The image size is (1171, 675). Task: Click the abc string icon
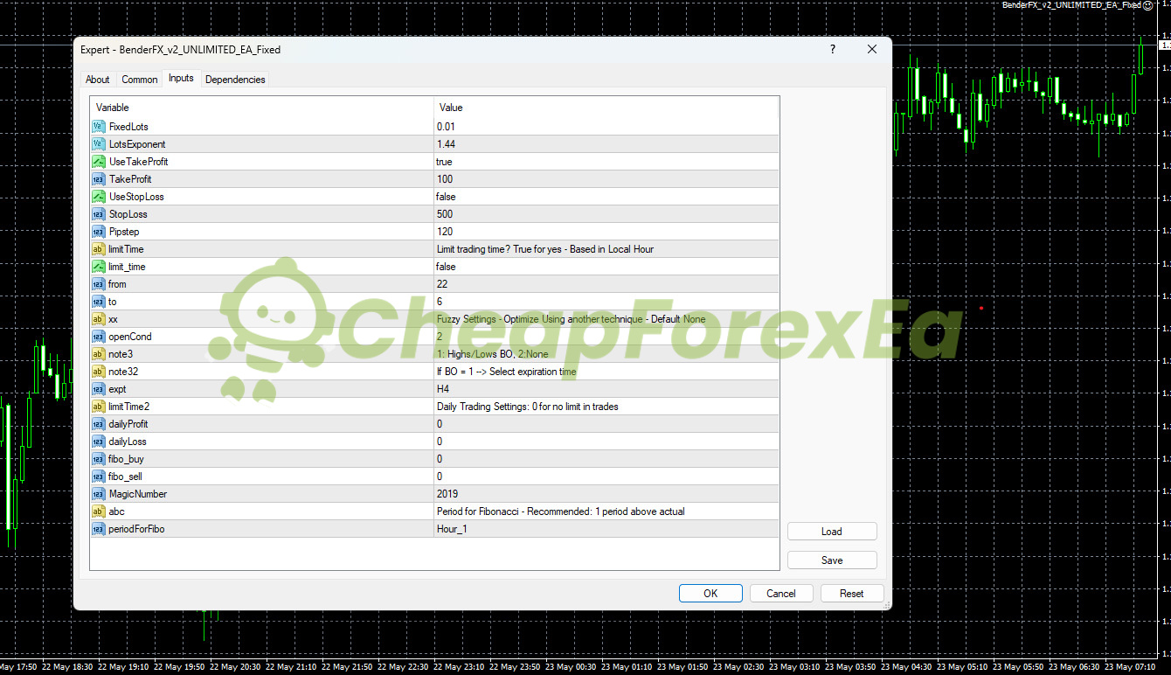tap(98, 511)
